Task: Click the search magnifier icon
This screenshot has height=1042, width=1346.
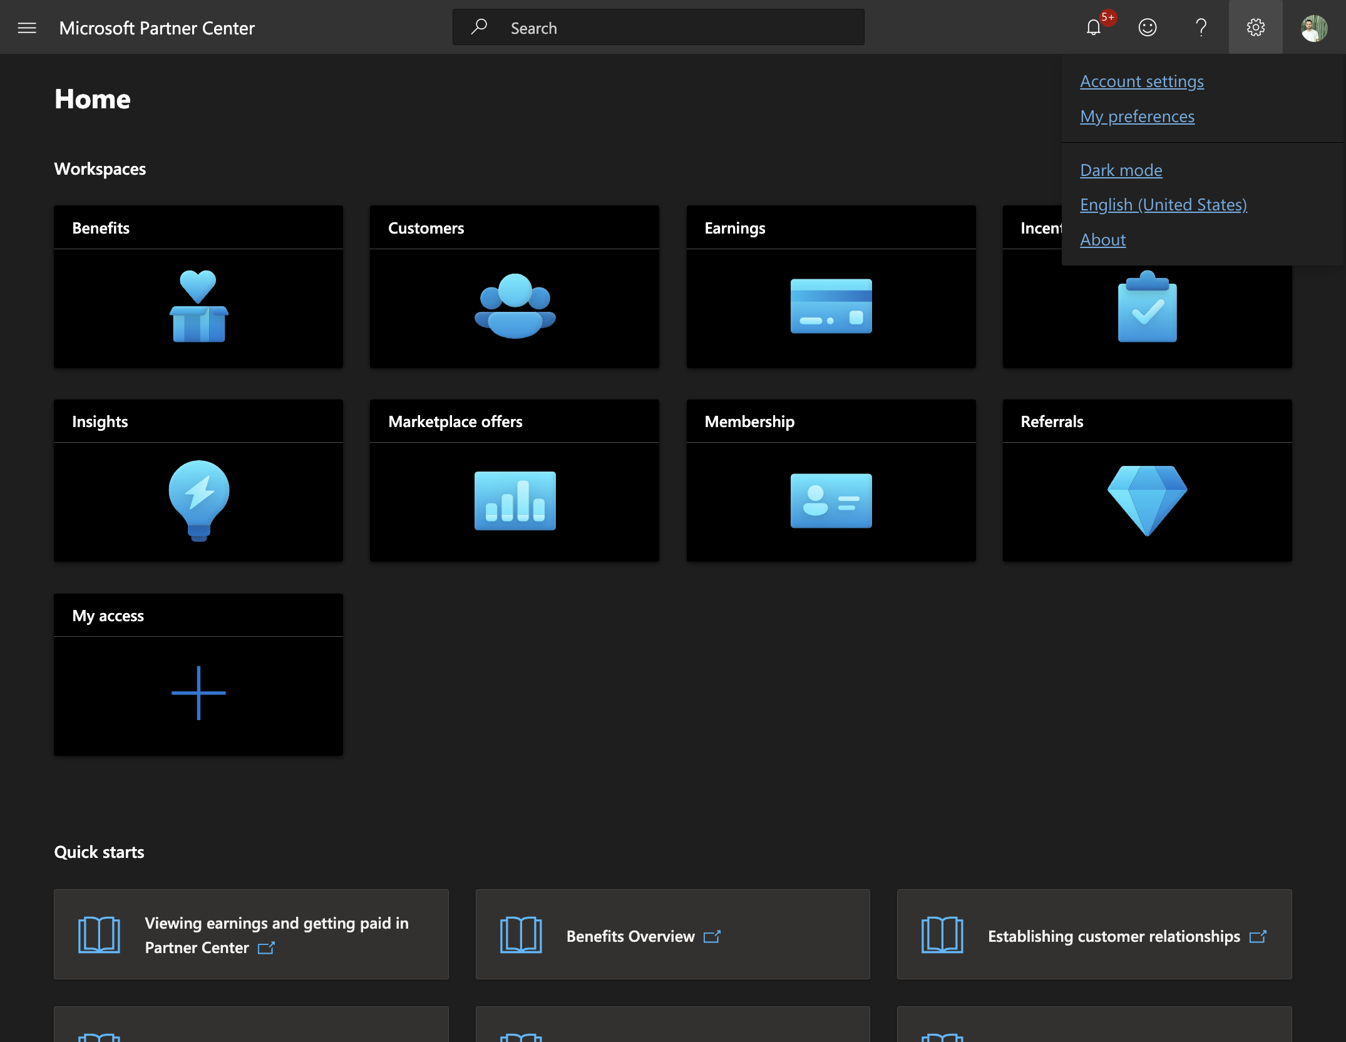Action: [479, 27]
